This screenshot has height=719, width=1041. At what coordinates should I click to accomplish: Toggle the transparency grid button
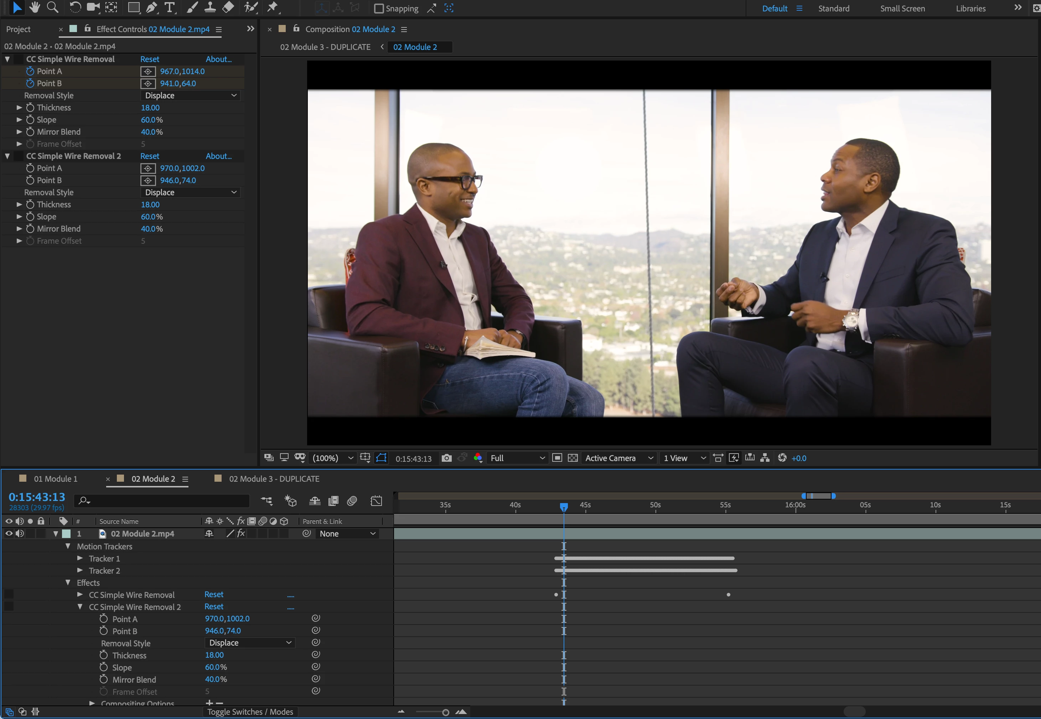tap(573, 458)
